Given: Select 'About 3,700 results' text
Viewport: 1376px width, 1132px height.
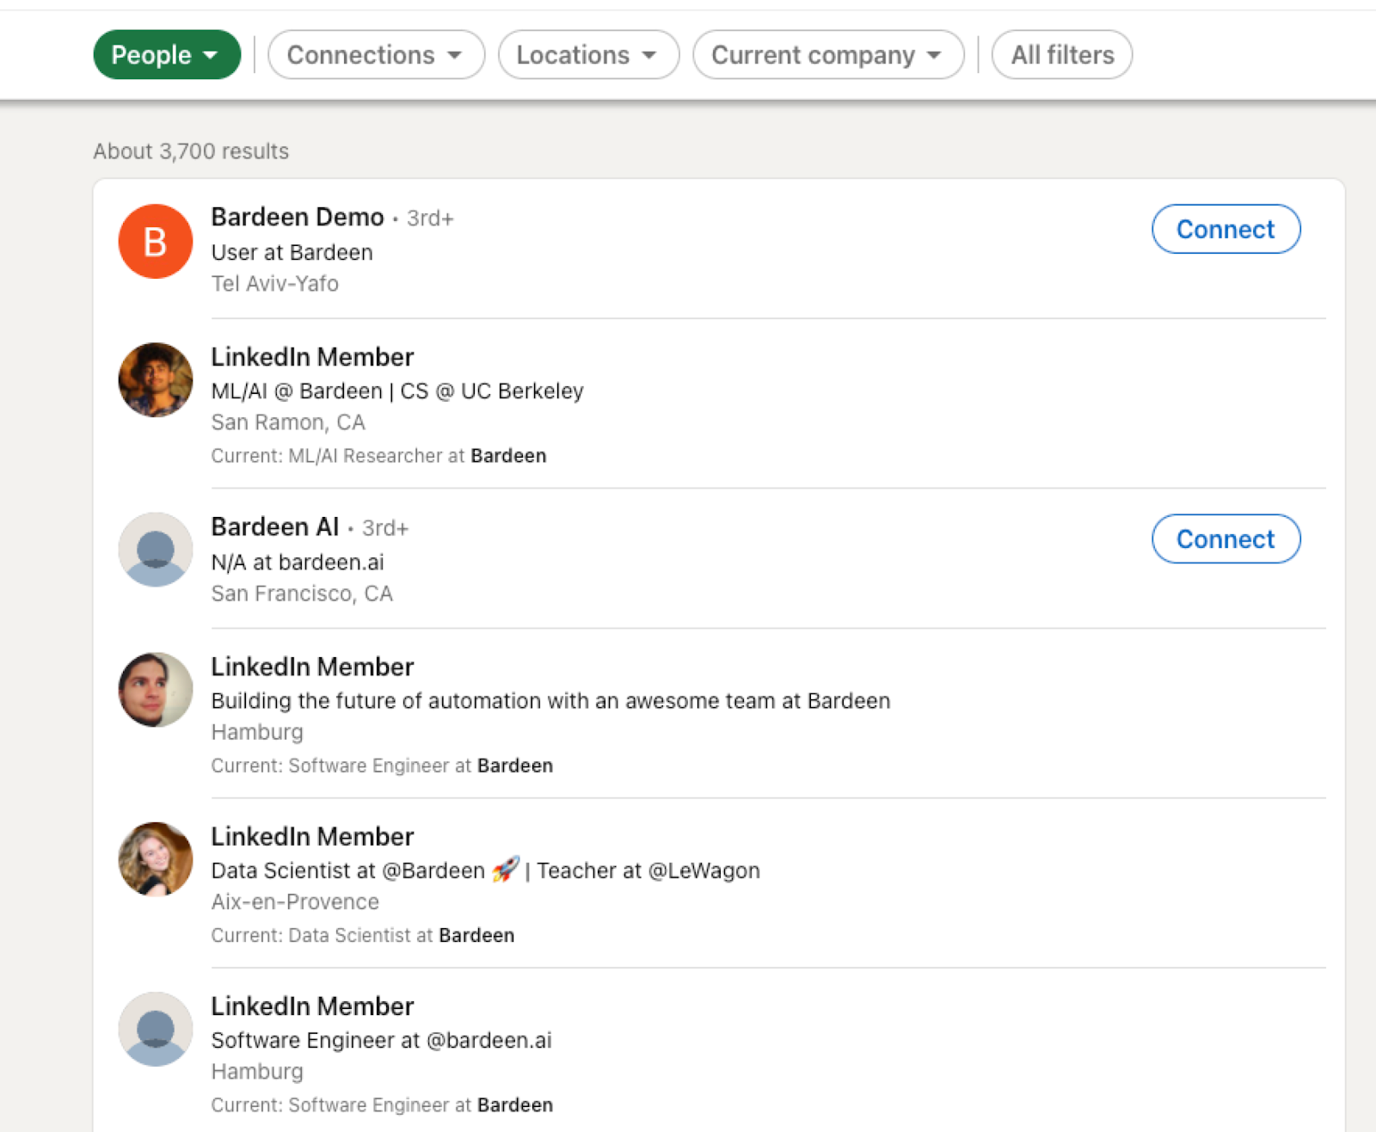Looking at the screenshot, I should point(191,151).
